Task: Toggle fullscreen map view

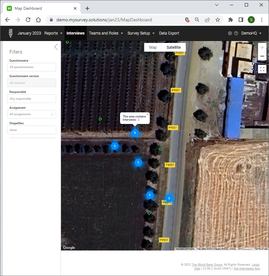Action: (x=262, y=69)
